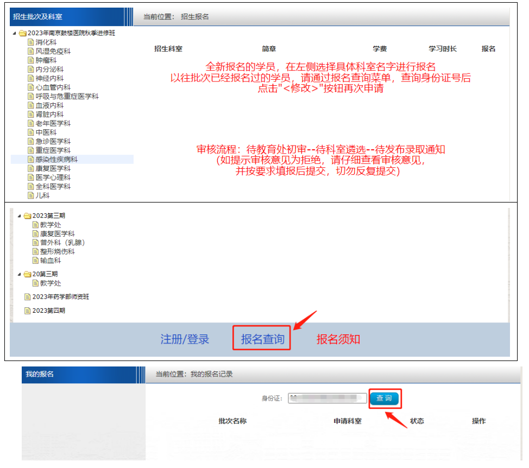The width and height of the screenshot is (529, 468).
Task: Click the document icon beside 神经内科
Action: pyautogui.click(x=31, y=78)
